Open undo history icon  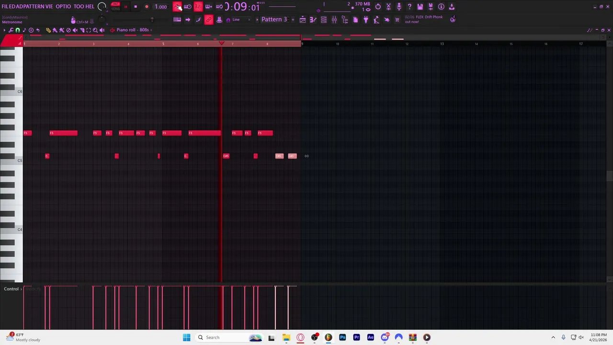[x=378, y=7]
